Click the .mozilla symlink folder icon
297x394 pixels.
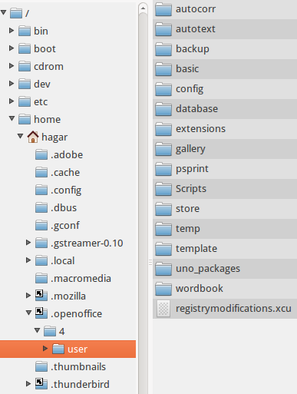point(41,296)
